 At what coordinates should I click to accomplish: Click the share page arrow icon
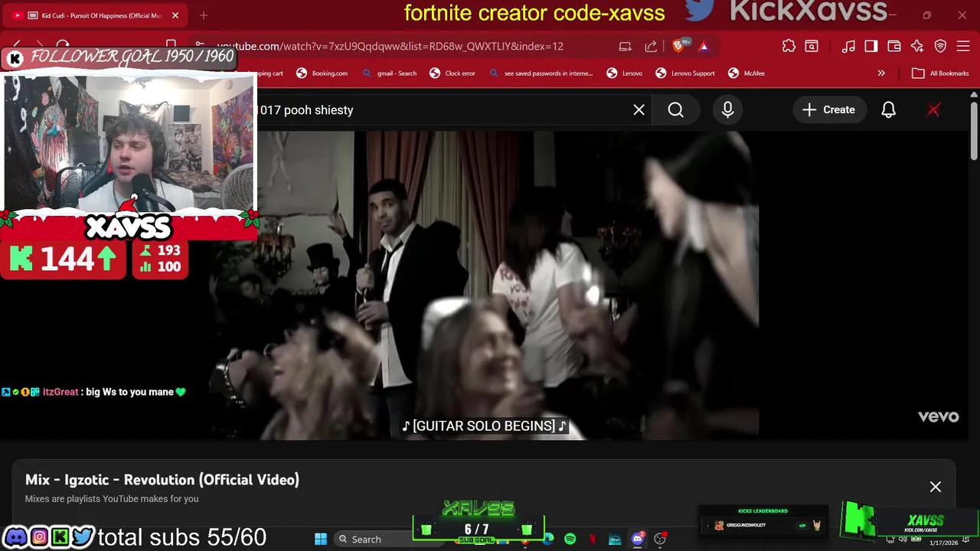[x=651, y=46]
